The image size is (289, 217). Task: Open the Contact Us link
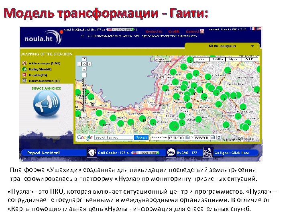(154, 32)
